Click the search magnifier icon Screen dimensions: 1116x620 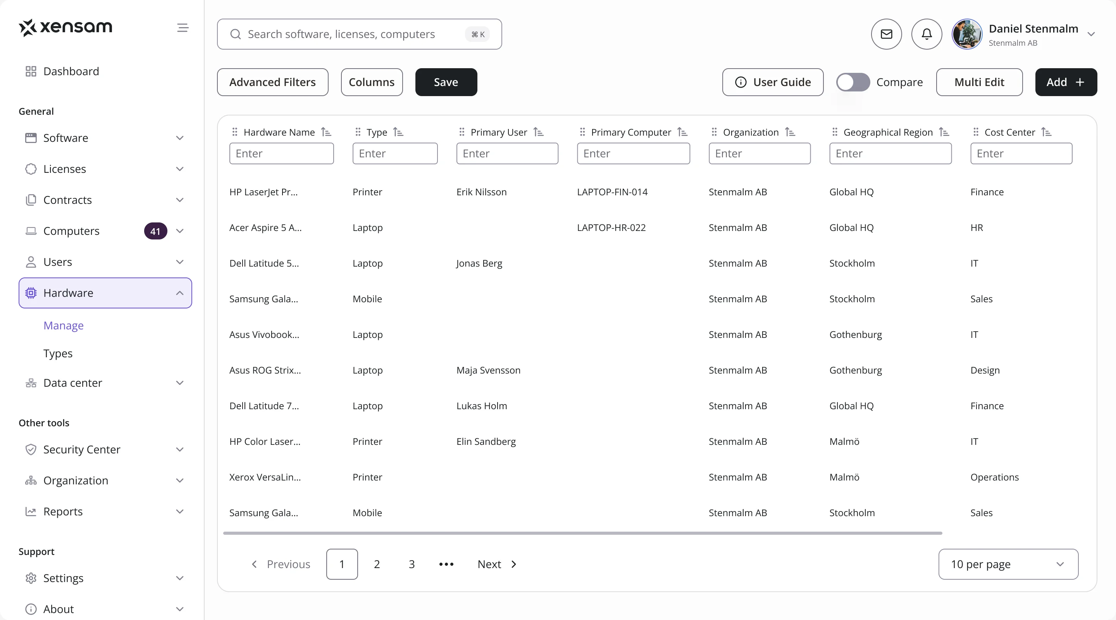[x=235, y=34]
